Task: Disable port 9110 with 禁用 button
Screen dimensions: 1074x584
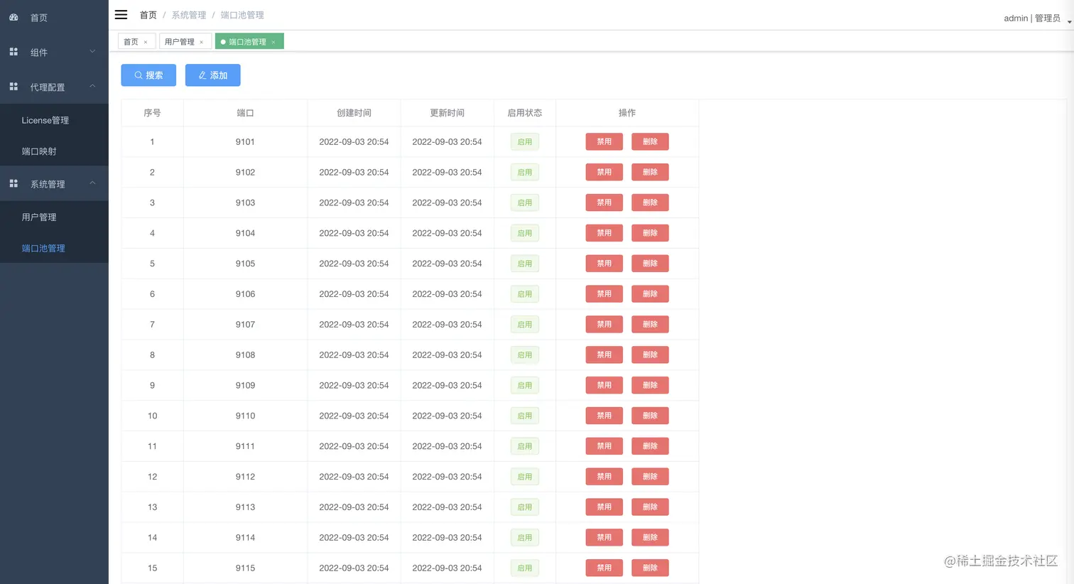Action: [604, 416]
